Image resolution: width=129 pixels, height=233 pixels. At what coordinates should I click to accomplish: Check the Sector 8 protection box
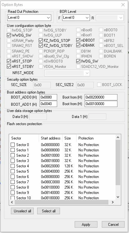point(12,187)
